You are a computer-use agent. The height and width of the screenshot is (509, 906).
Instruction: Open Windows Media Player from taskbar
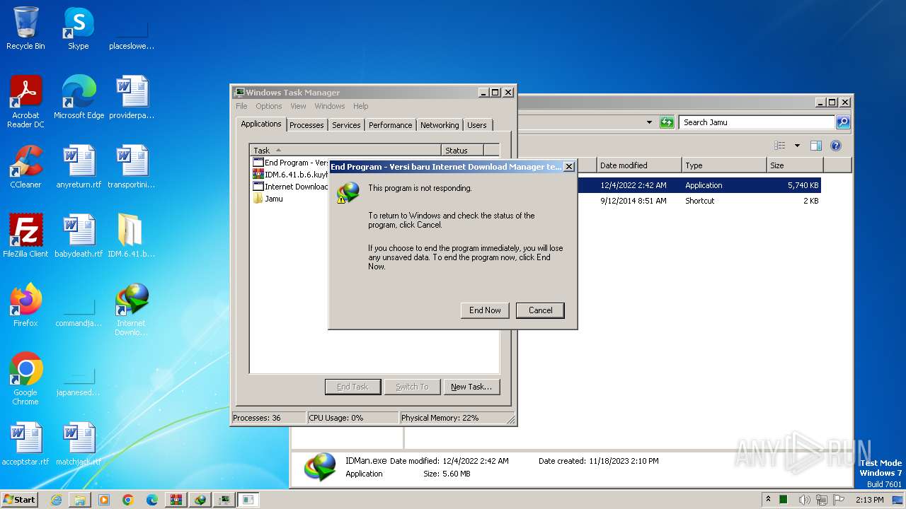pos(104,500)
